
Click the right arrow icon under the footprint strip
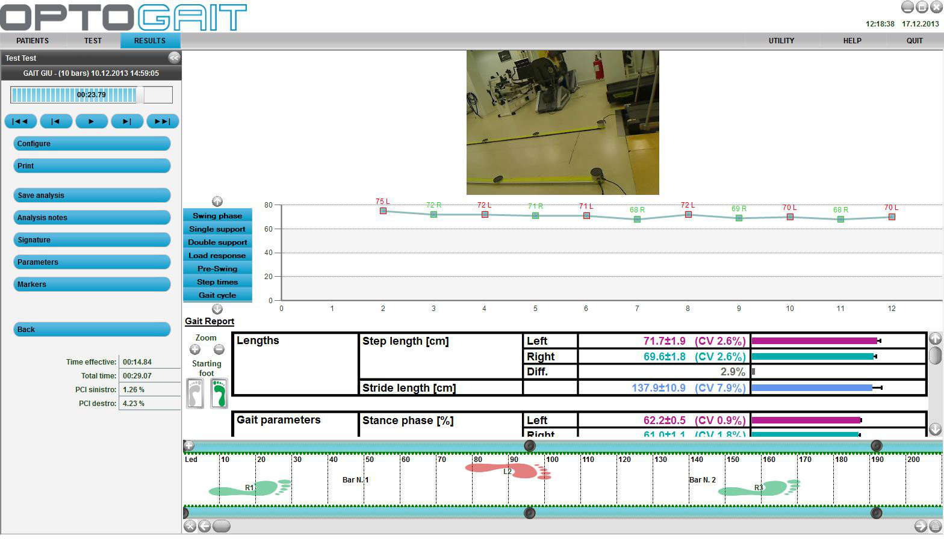coord(921,526)
